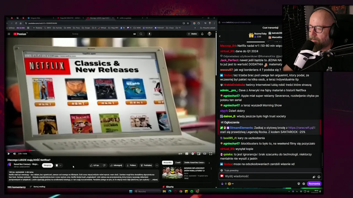Open the Wszystkie zakładki folder
The width and height of the screenshot is (353, 198).
(208, 28)
